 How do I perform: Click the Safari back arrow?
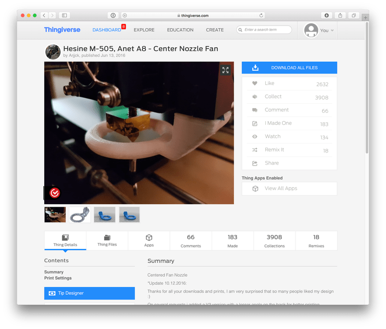coord(44,15)
